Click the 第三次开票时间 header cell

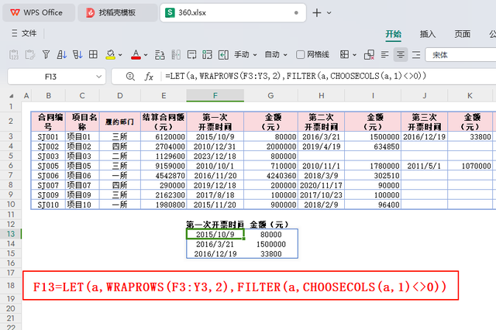[x=424, y=122]
